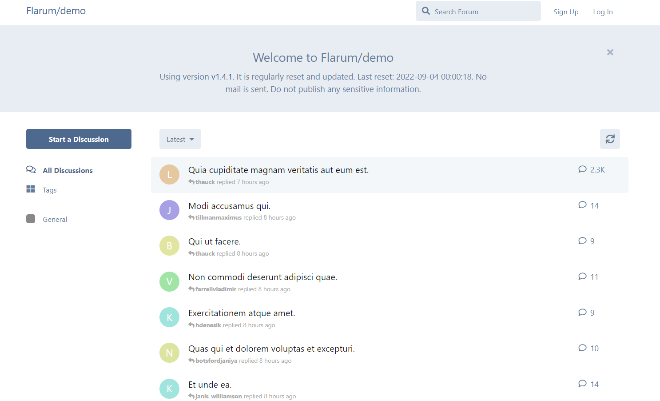Screen dimensions: 660x401
Task: Select the General tag filter
Action: [55, 219]
